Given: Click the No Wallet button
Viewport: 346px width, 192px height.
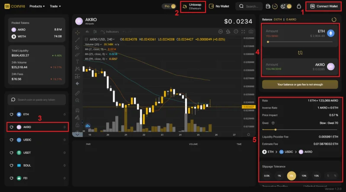Looking at the screenshot, I should coord(219,6).
